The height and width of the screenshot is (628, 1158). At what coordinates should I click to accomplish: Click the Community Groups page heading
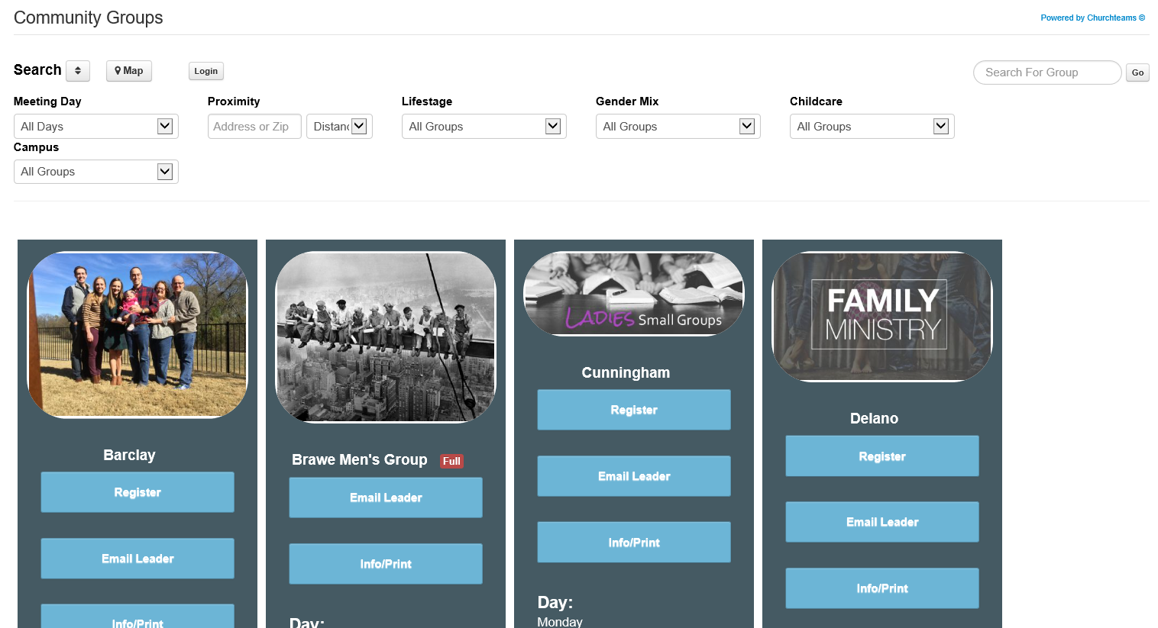(89, 18)
